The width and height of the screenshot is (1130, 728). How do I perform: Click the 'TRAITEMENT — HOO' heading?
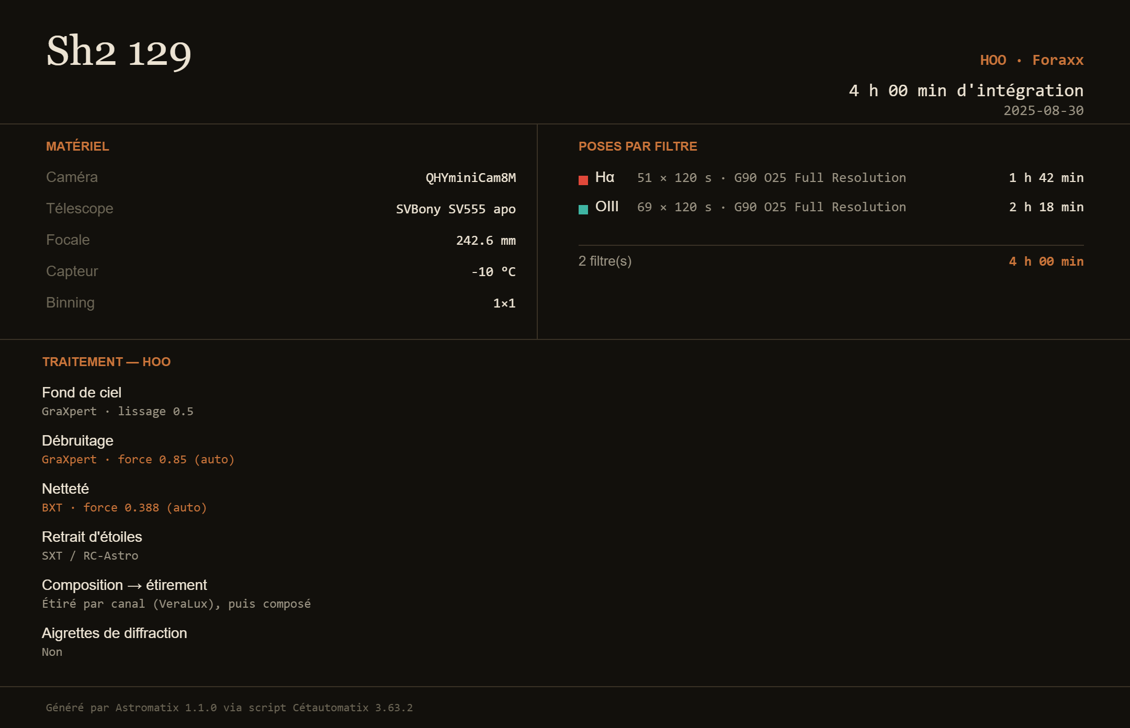(106, 362)
